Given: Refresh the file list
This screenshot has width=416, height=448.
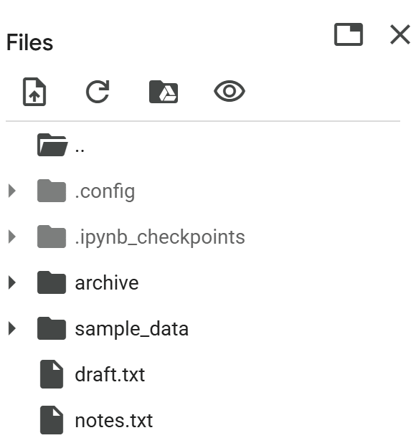Looking at the screenshot, I should pyautogui.click(x=98, y=92).
